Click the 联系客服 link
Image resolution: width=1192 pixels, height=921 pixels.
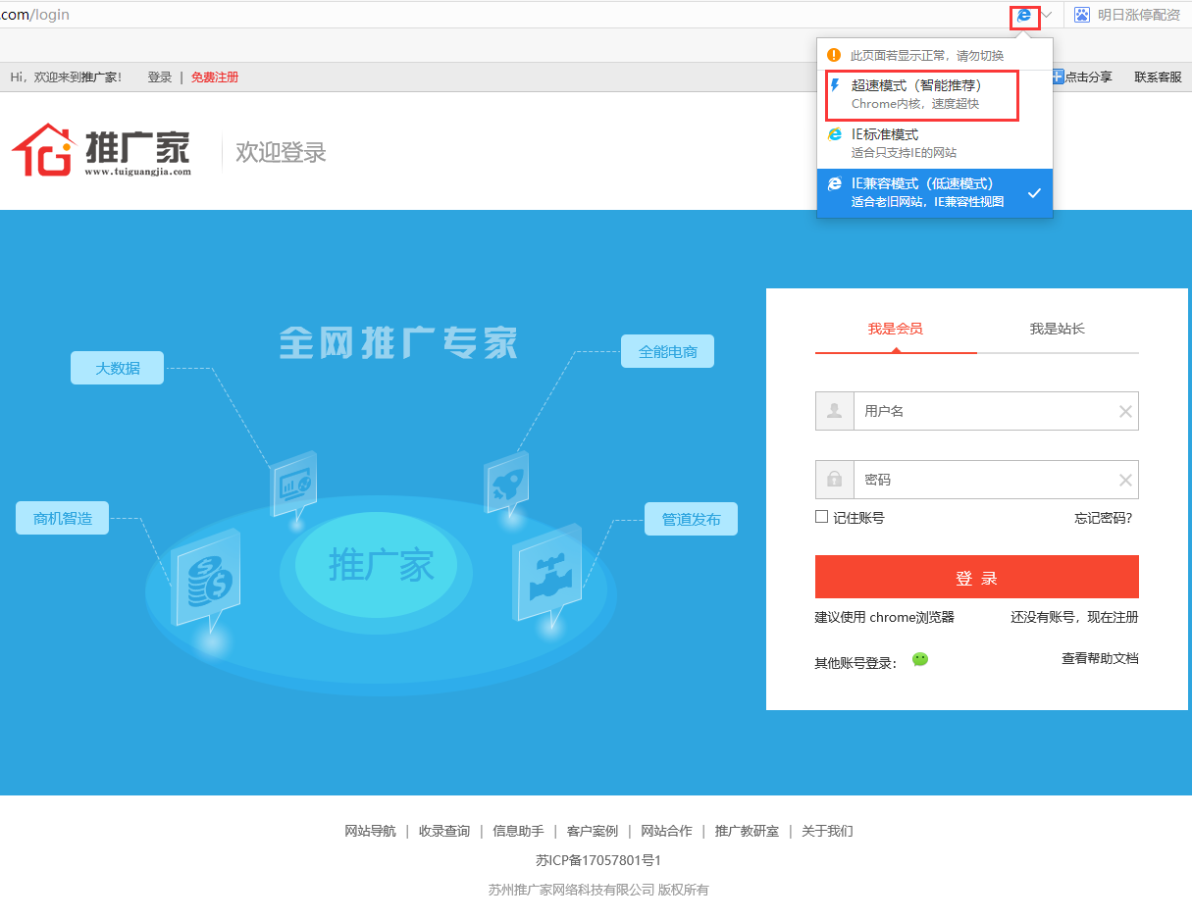click(x=1159, y=77)
